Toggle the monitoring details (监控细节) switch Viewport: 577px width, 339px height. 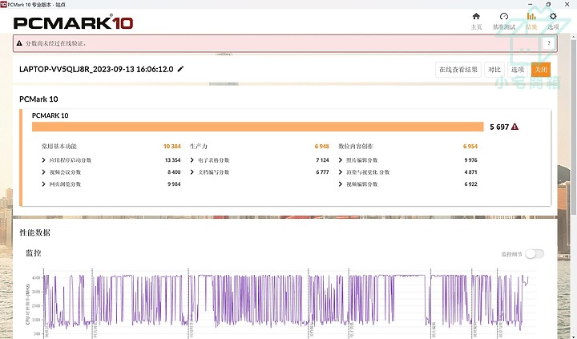tap(535, 254)
